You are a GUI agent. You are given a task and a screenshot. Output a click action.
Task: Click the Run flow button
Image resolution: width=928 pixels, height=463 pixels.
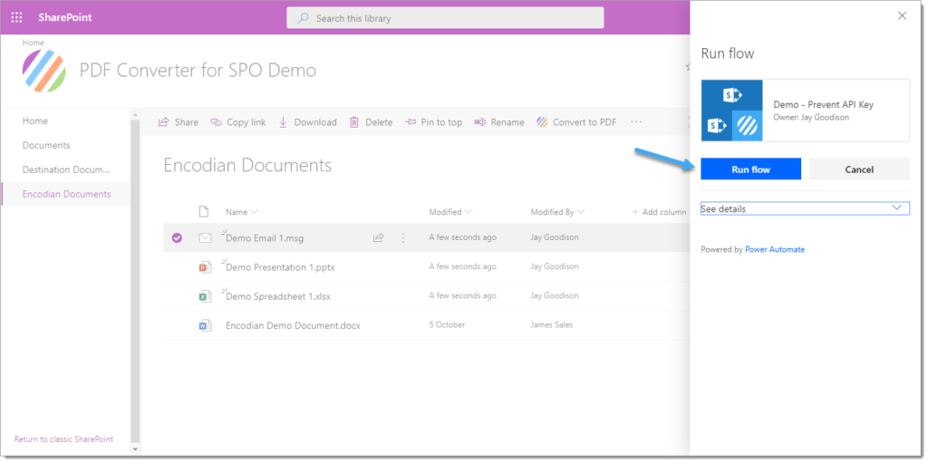750,169
